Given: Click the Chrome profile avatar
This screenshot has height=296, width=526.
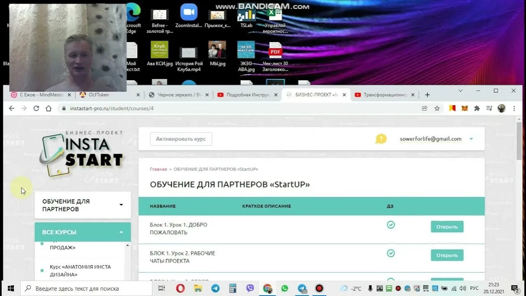Looking at the screenshot, I should pos(501,108).
